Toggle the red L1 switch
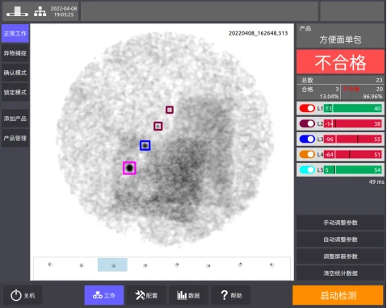Screen dimensions: 387x308 pyautogui.click(x=307, y=108)
